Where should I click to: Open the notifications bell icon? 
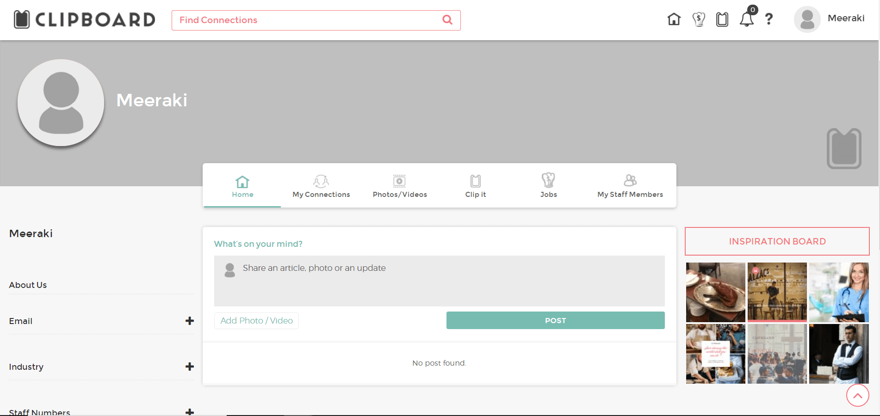coord(746,19)
